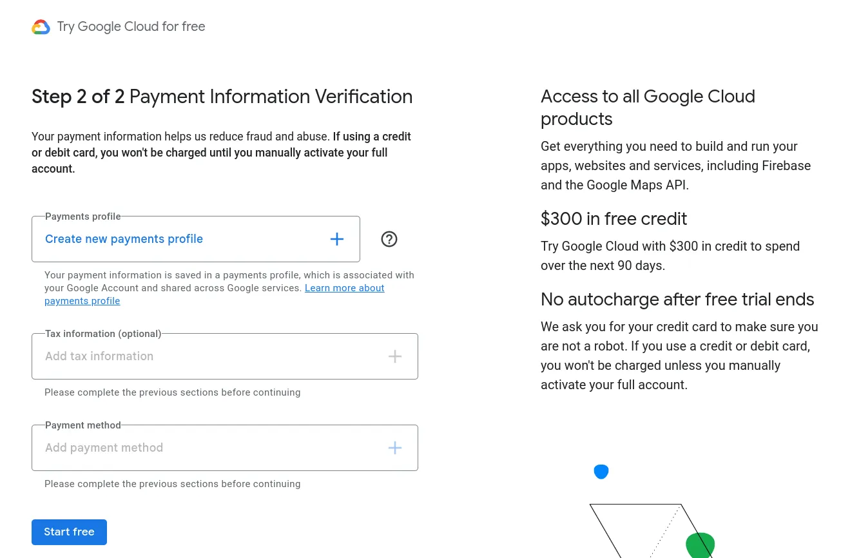Click the Try Google Cloud for free header text
Screen dimensions: 841x558
tap(131, 26)
